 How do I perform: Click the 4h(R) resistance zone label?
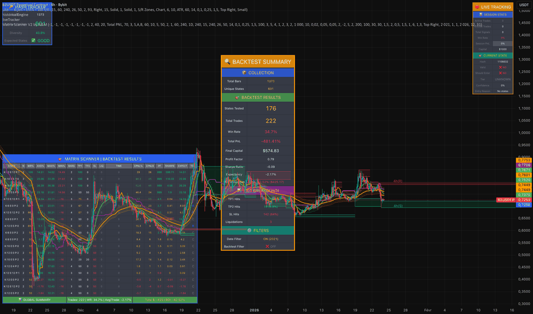[399, 181]
